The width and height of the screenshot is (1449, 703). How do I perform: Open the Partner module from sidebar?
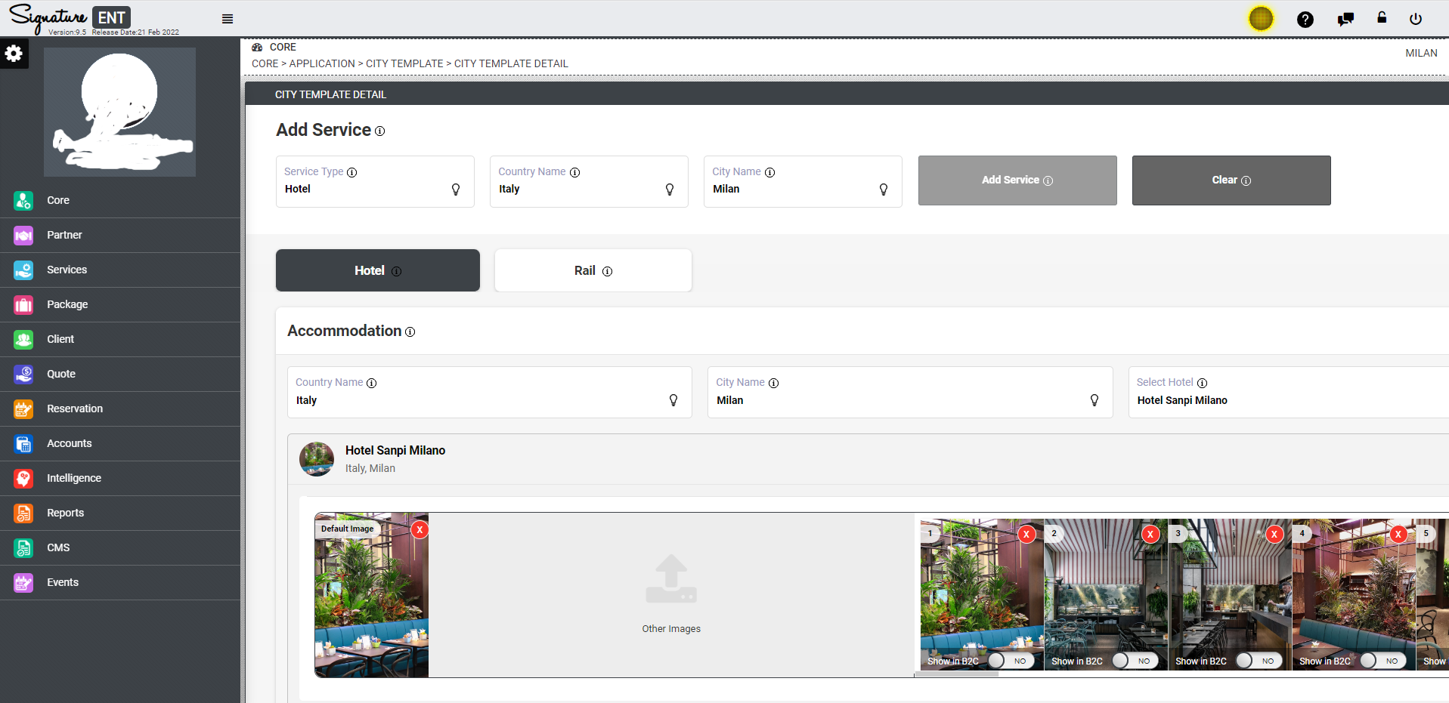coord(65,235)
